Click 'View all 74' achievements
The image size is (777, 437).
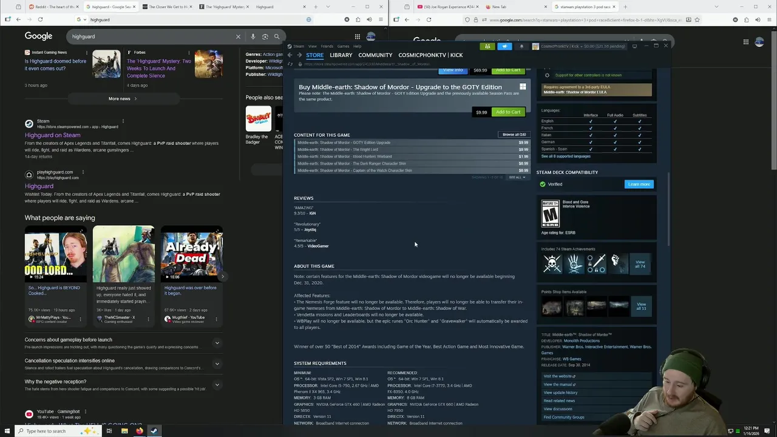640,264
